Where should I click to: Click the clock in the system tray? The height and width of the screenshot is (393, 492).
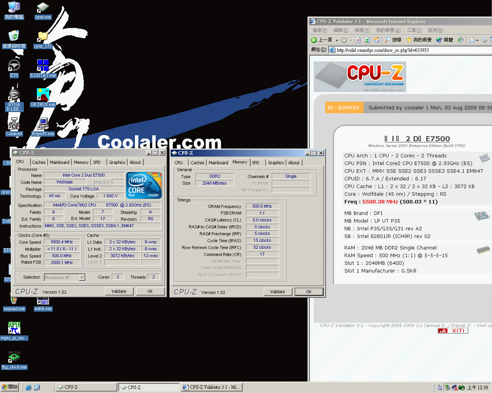pos(478,388)
